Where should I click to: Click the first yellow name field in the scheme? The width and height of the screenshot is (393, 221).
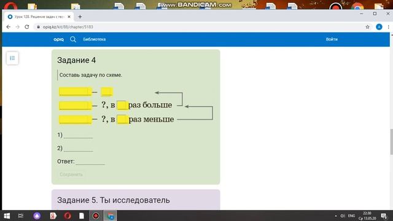75,91
